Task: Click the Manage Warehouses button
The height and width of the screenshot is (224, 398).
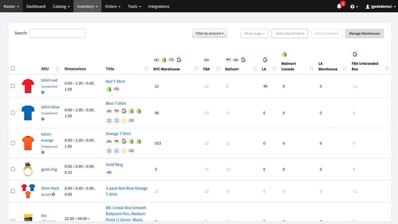Action: 364,33
